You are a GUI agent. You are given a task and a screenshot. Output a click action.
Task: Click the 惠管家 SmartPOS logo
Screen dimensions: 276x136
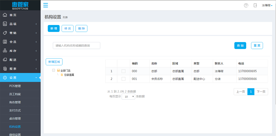(x=20, y=5)
